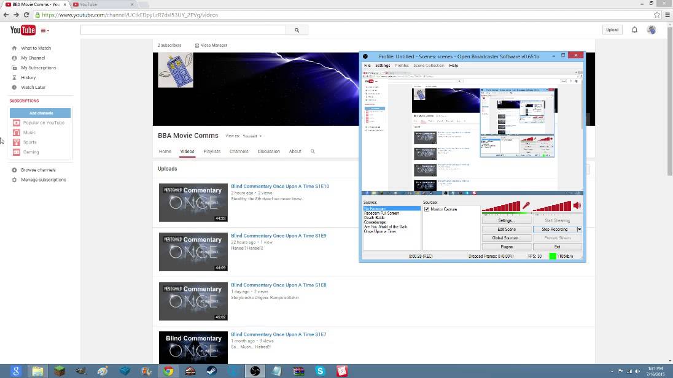Expand the View as Yourself dropdown
Viewport: 673px width, 378px height.
[252, 136]
